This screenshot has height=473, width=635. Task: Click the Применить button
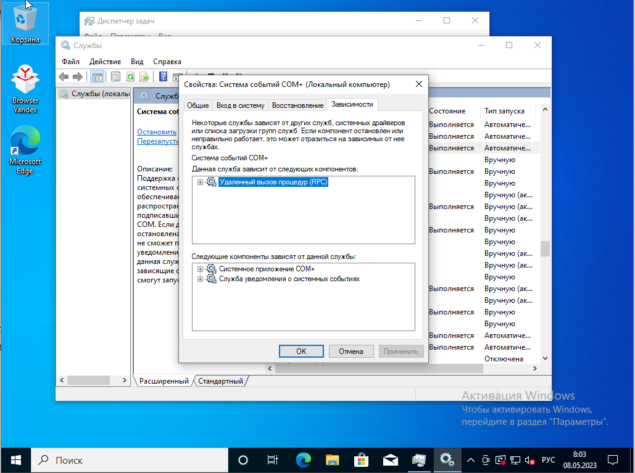tap(401, 352)
